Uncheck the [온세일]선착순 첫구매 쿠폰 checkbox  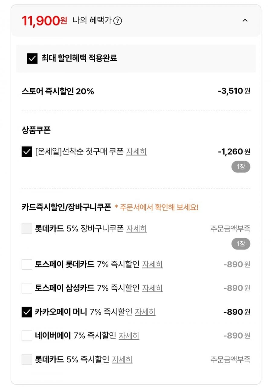pos(27,152)
